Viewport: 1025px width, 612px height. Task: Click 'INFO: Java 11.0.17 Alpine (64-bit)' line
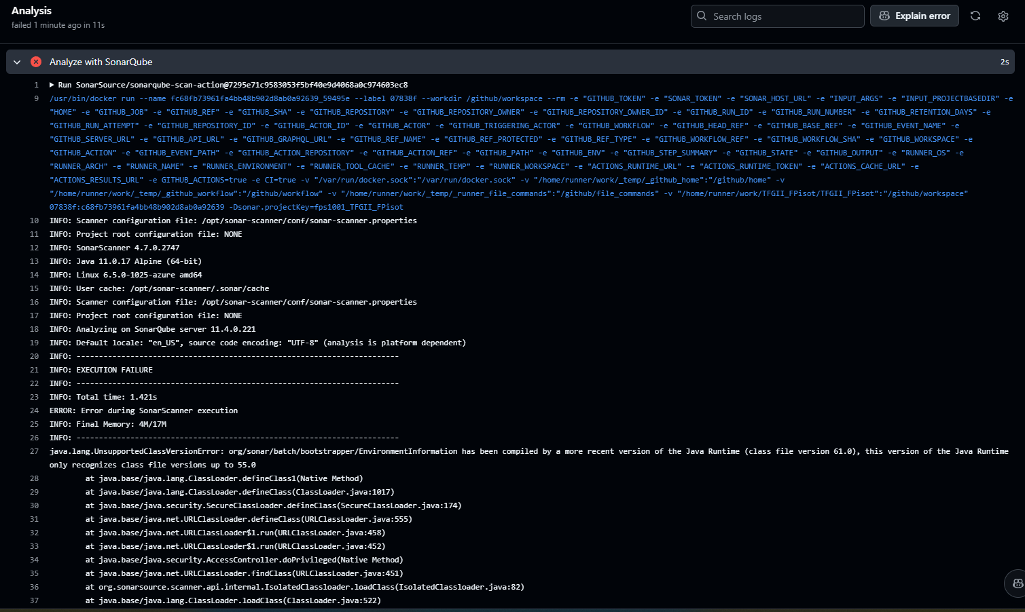coord(126,261)
